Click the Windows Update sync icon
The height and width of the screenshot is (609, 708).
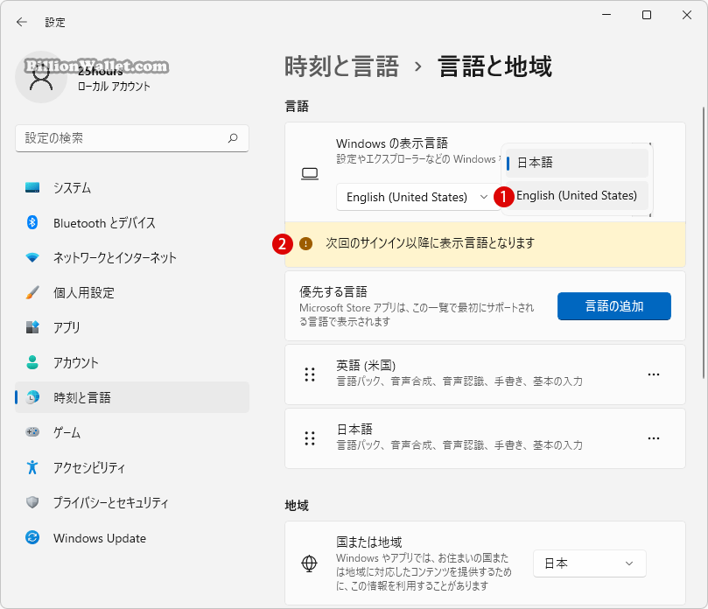point(32,537)
